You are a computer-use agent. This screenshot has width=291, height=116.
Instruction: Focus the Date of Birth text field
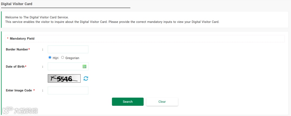coord(65,66)
